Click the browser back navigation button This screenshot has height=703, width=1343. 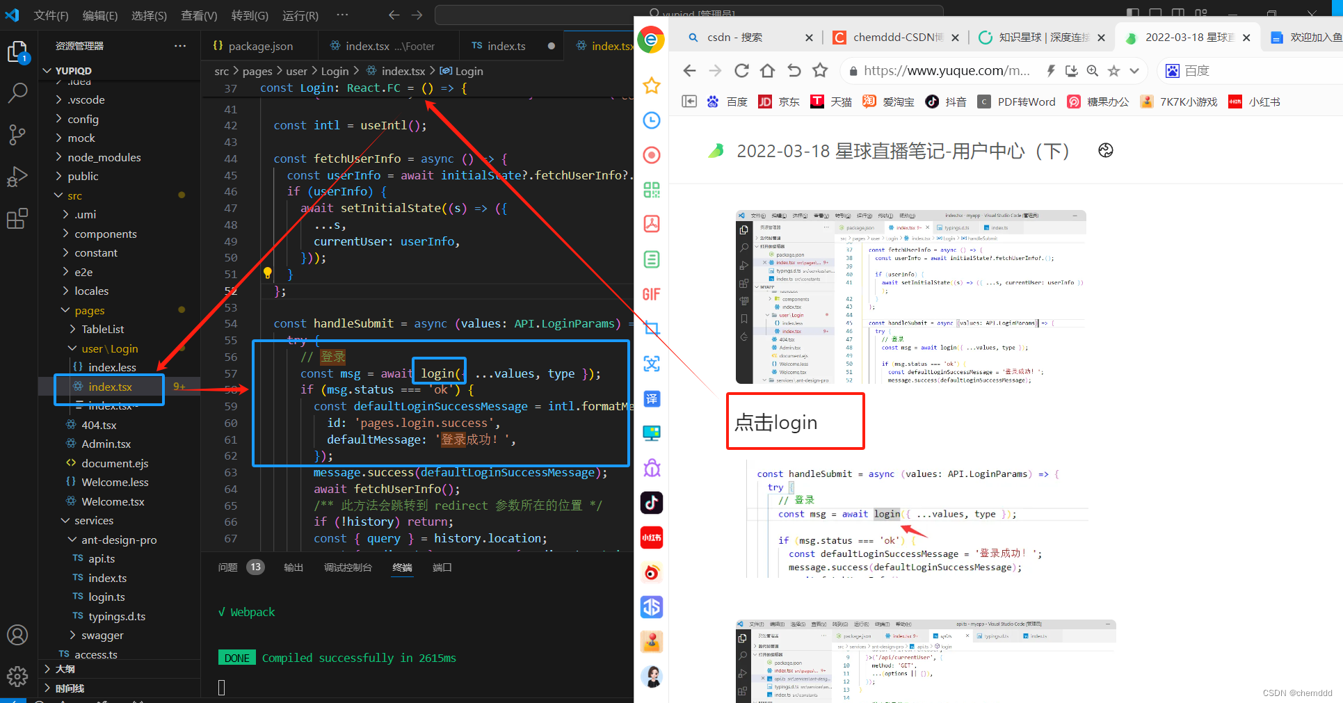[x=689, y=70]
